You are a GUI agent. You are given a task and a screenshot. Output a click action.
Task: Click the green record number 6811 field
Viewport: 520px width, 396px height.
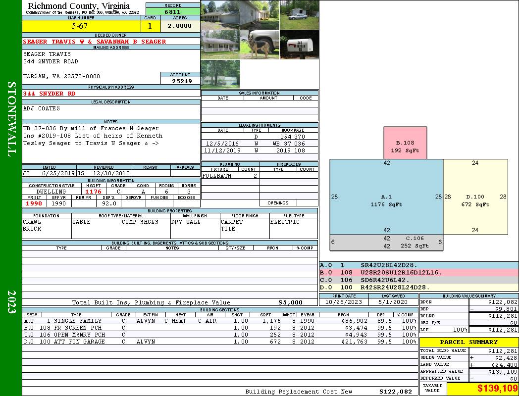pyautogui.click(x=173, y=12)
